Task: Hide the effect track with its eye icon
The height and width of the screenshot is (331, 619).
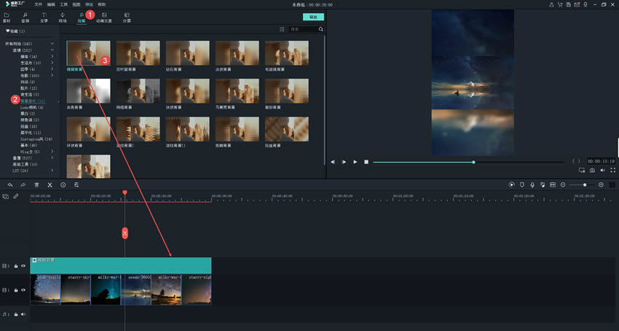Action: coord(23,266)
